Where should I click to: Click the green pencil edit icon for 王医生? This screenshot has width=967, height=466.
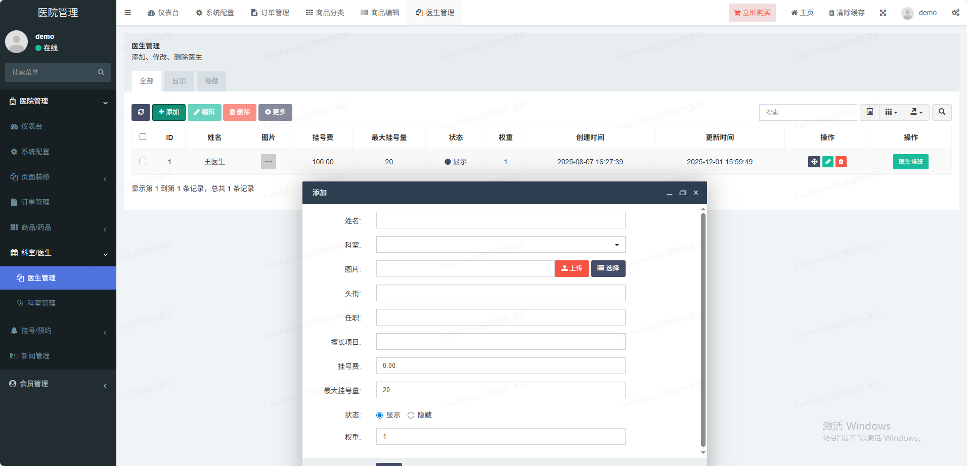827,162
